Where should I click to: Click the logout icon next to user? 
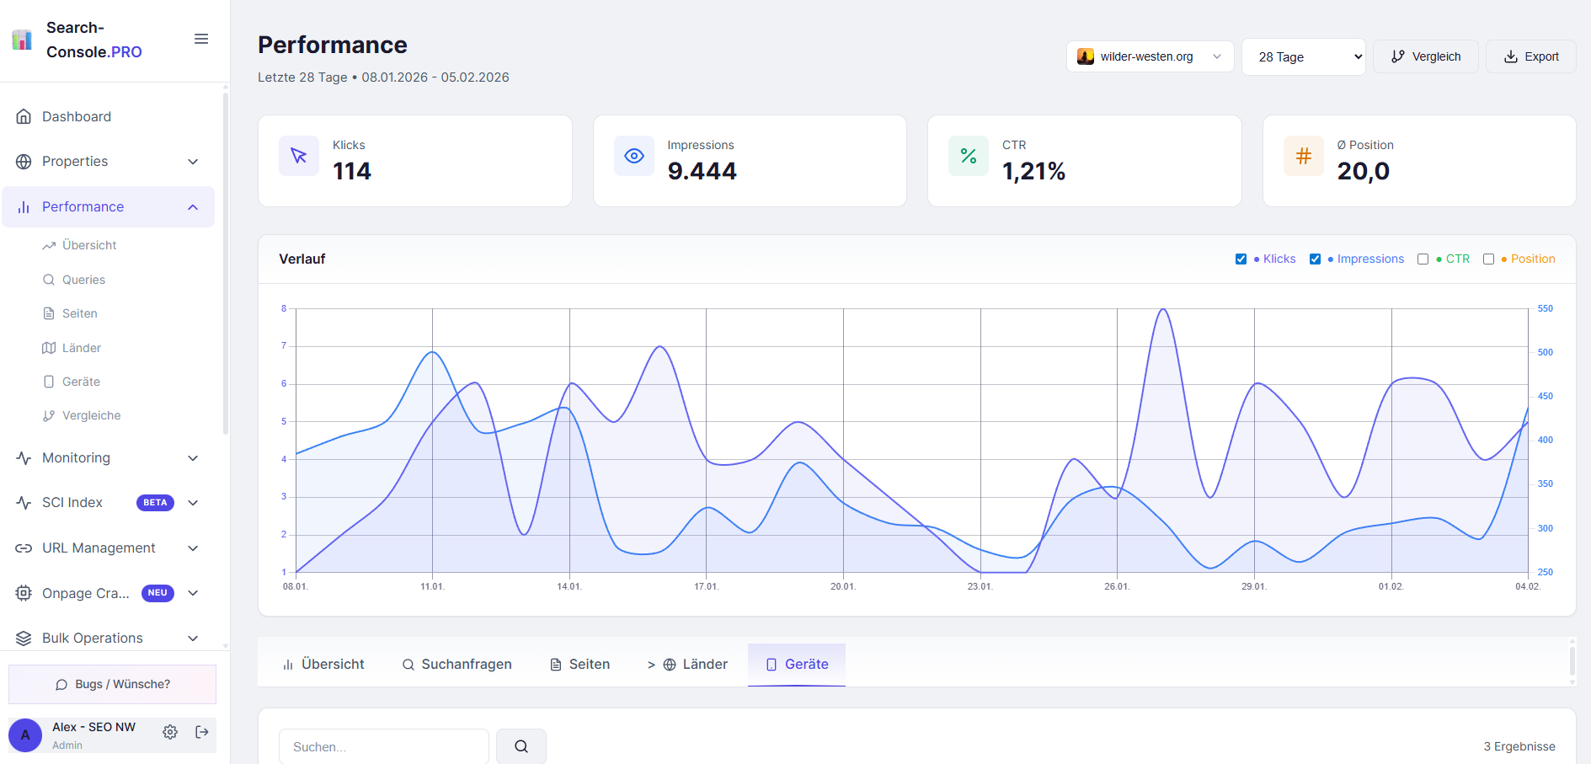coord(202,732)
